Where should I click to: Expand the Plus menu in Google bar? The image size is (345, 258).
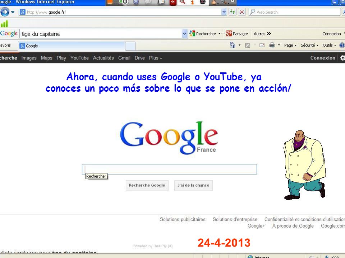[x=155, y=58]
